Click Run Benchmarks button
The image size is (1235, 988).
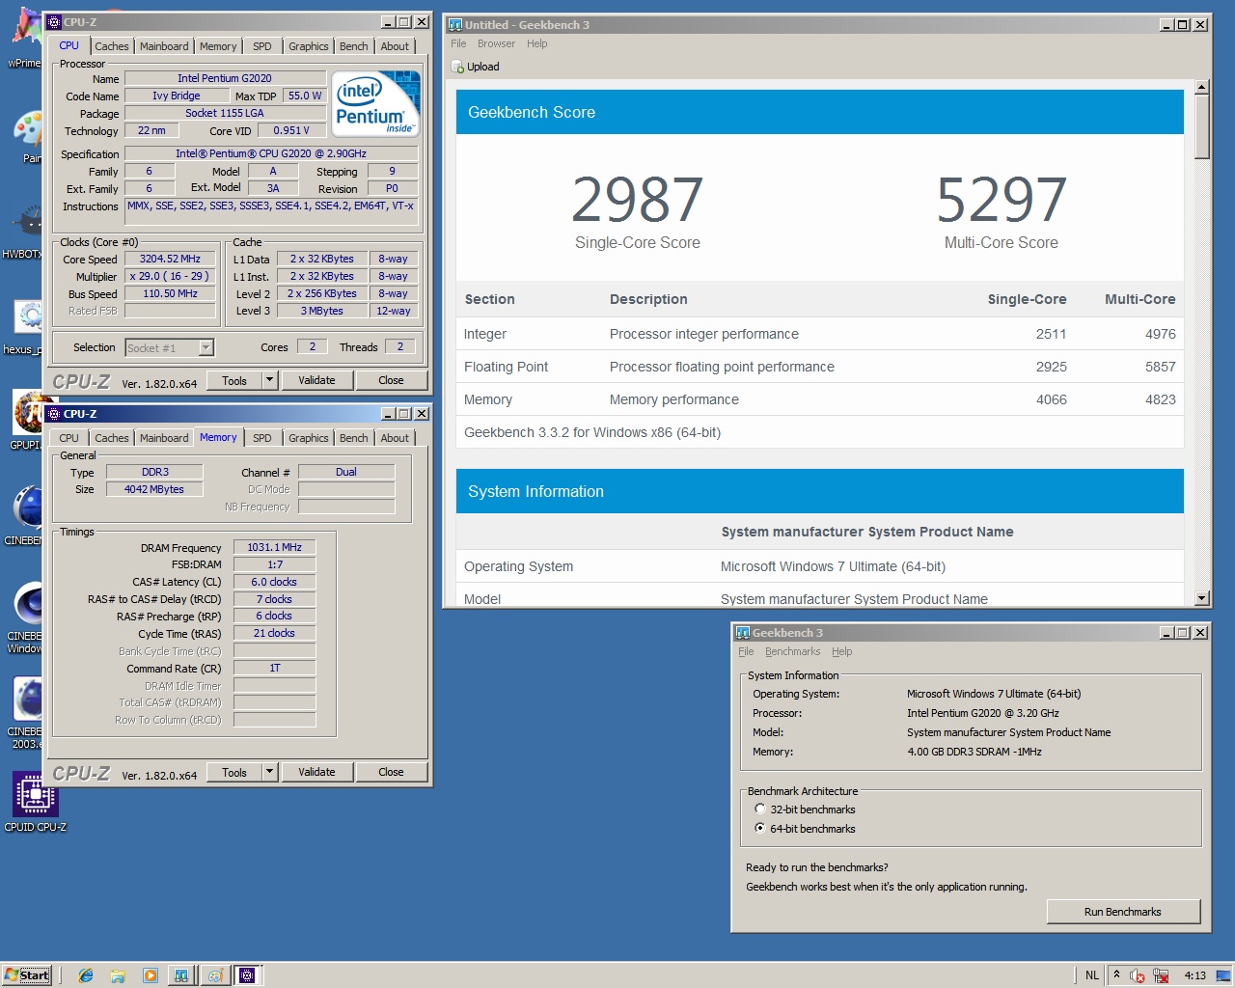(1123, 912)
